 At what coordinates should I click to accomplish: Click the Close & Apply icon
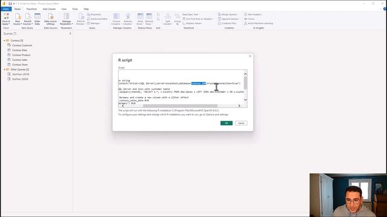point(6,16)
